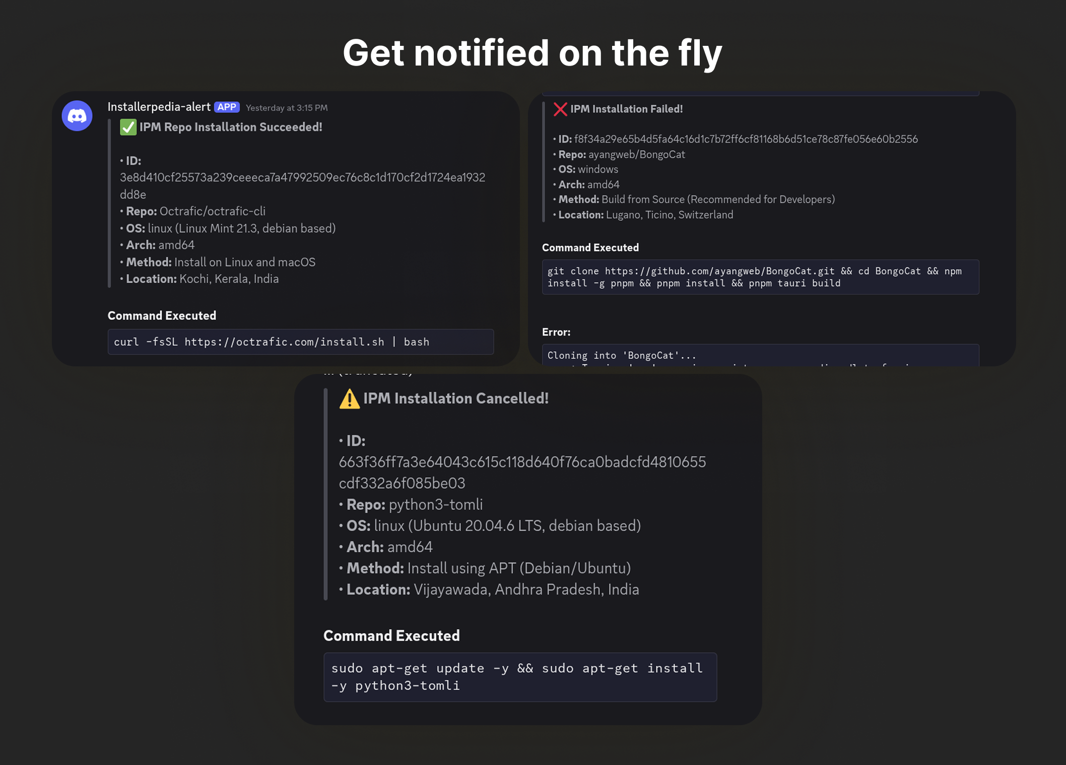Click the red X failure emoji
The height and width of the screenshot is (765, 1066).
560,109
